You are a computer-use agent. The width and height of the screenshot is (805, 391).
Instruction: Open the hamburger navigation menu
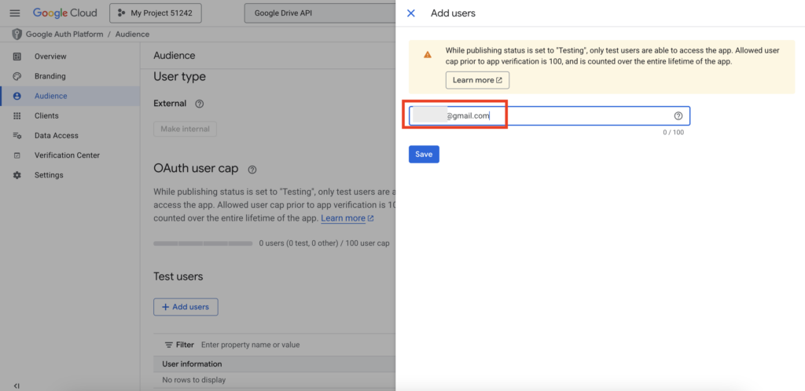click(15, 13)
